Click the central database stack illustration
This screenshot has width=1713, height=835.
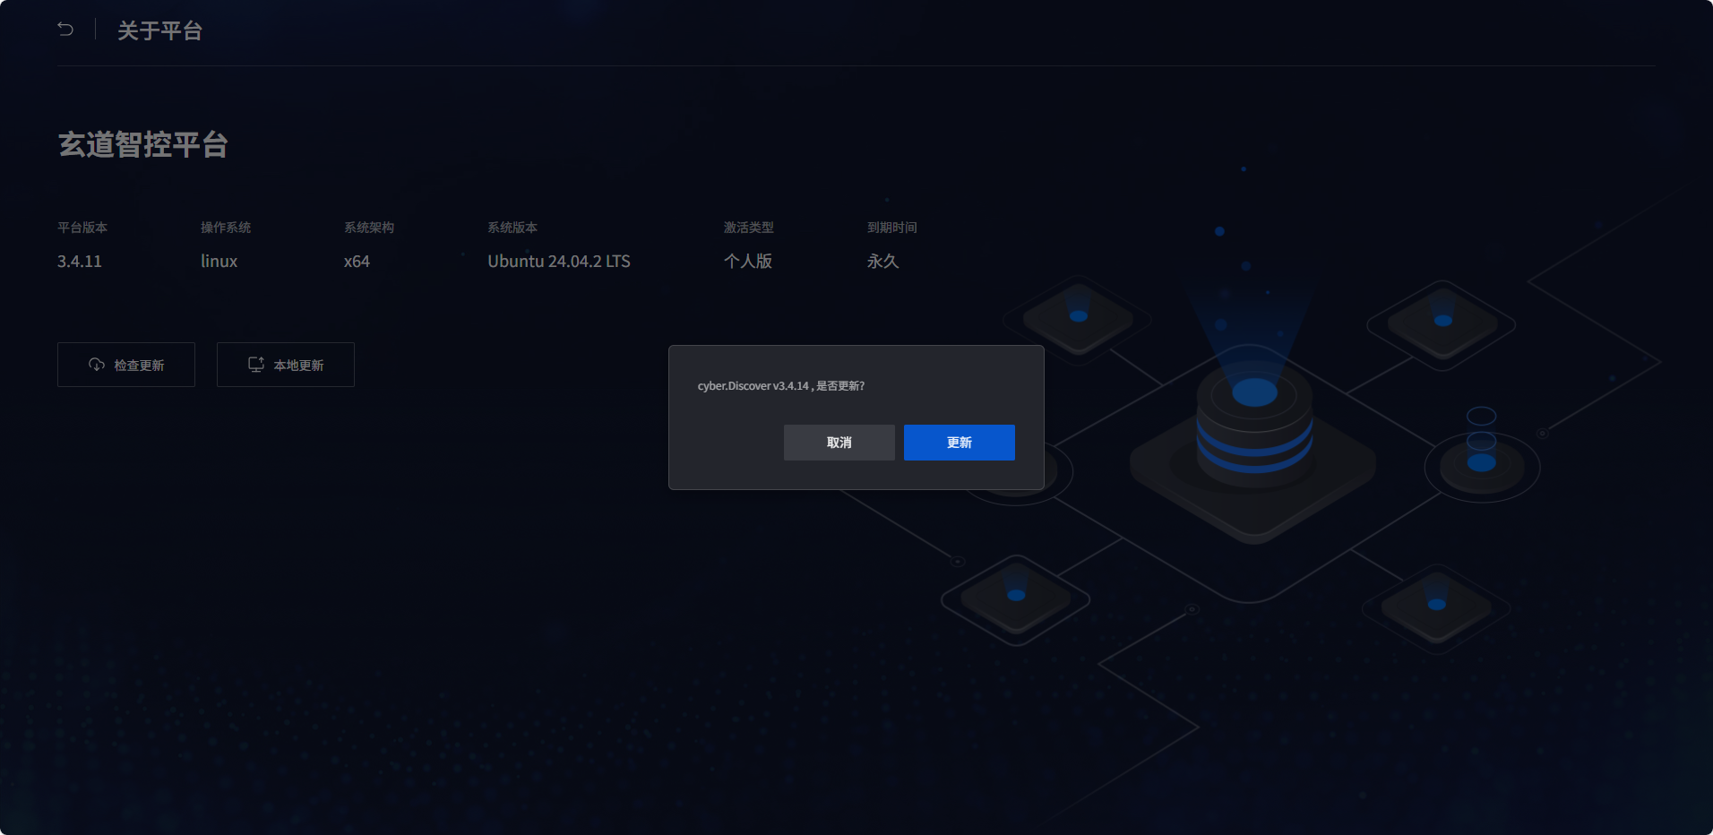[1254, 421]
